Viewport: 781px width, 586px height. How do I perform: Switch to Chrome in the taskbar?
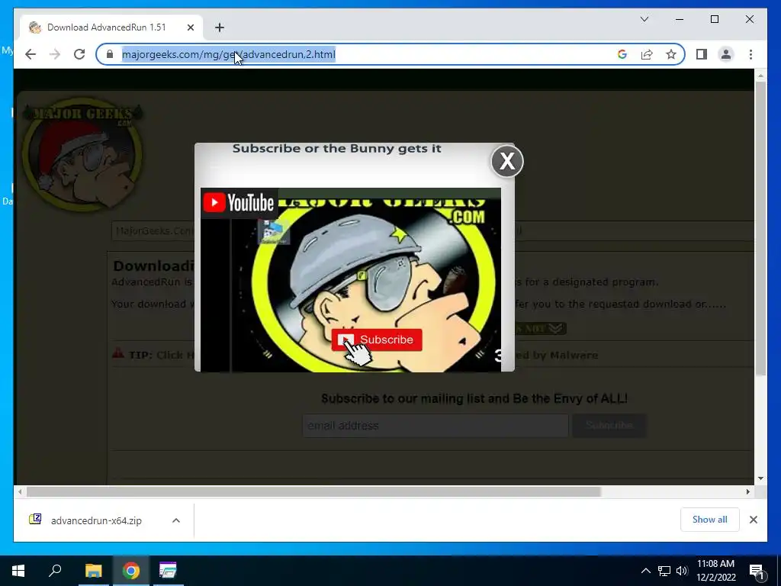tap(131, 570)
